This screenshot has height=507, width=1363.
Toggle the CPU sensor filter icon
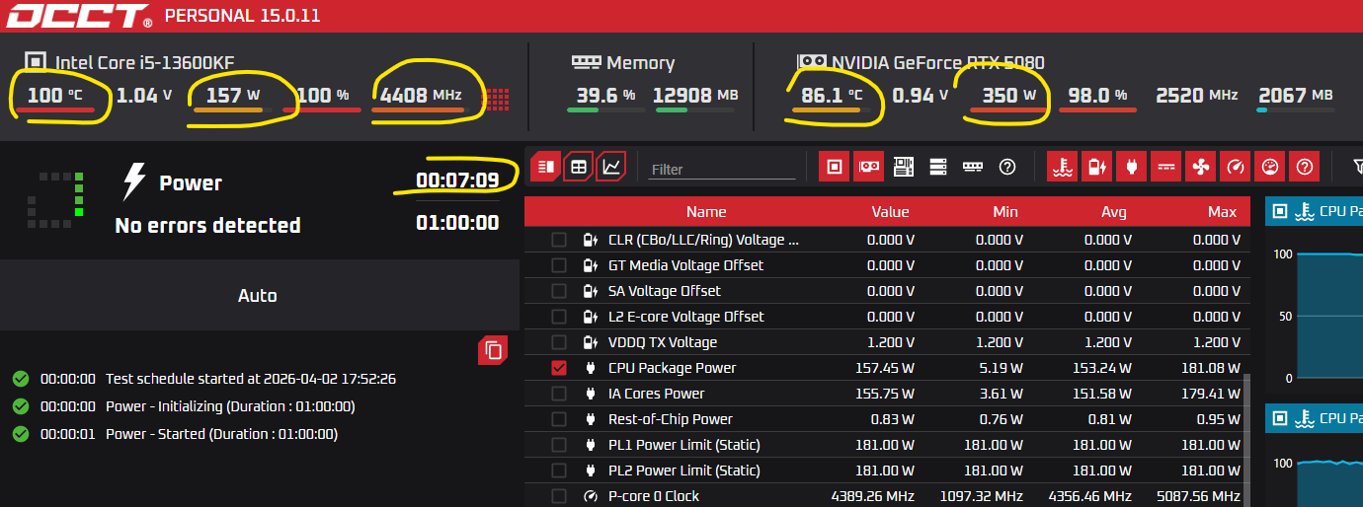pyautogui.click(x=835, y=167)
